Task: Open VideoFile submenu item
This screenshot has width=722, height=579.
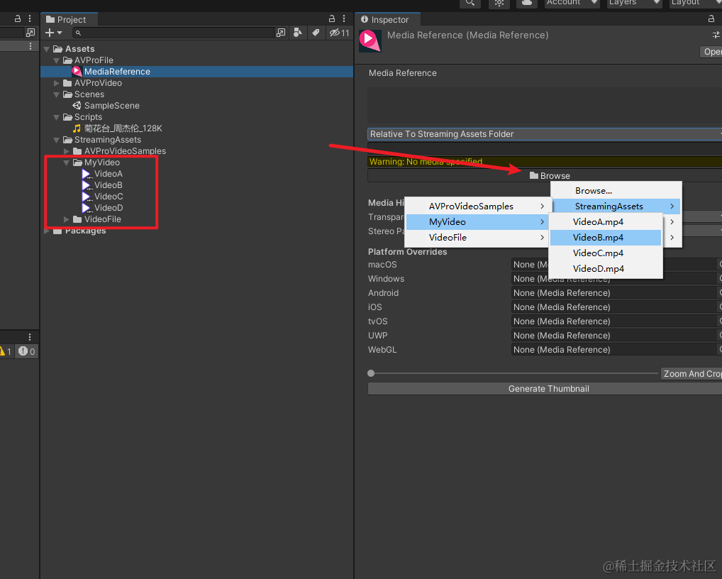Action: (x=477, y=238)
